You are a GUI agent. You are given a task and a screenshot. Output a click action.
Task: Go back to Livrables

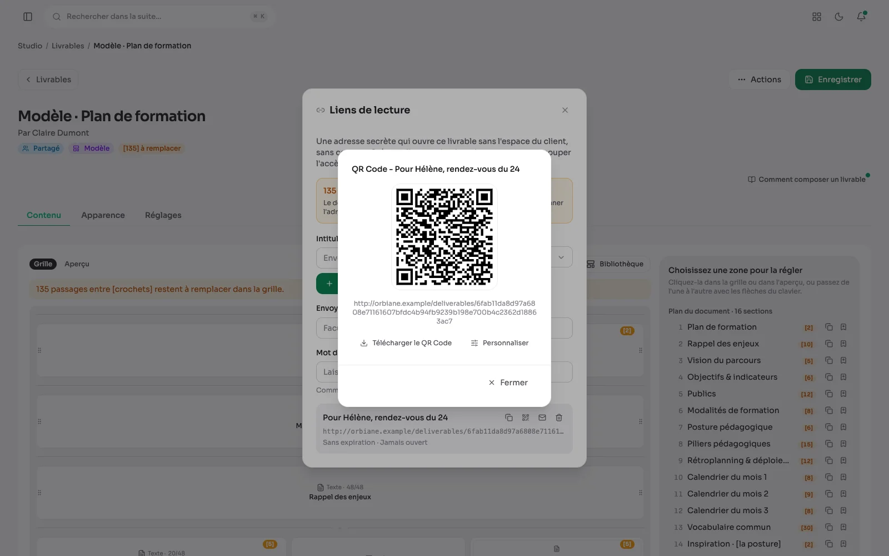pos(48,80)
